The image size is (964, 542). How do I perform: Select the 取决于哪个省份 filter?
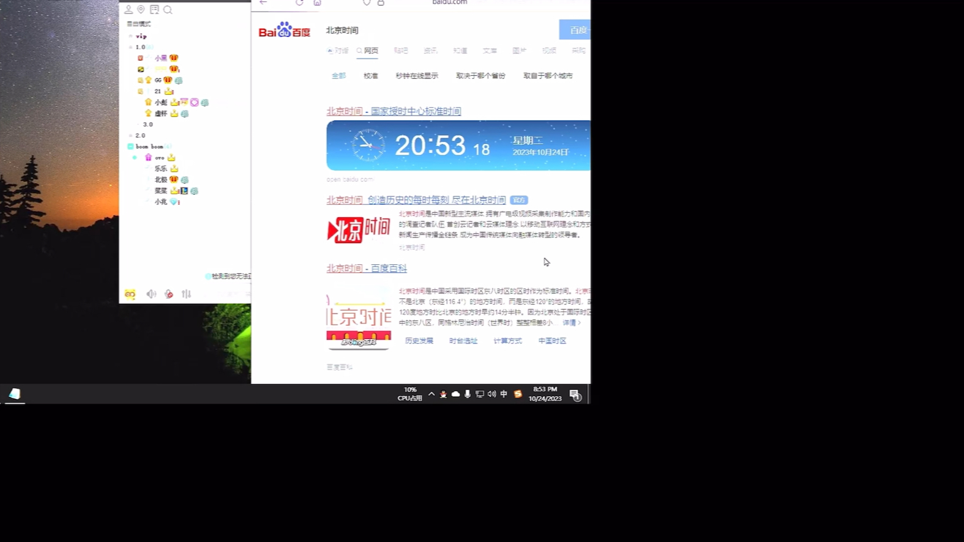coord(480,76)
